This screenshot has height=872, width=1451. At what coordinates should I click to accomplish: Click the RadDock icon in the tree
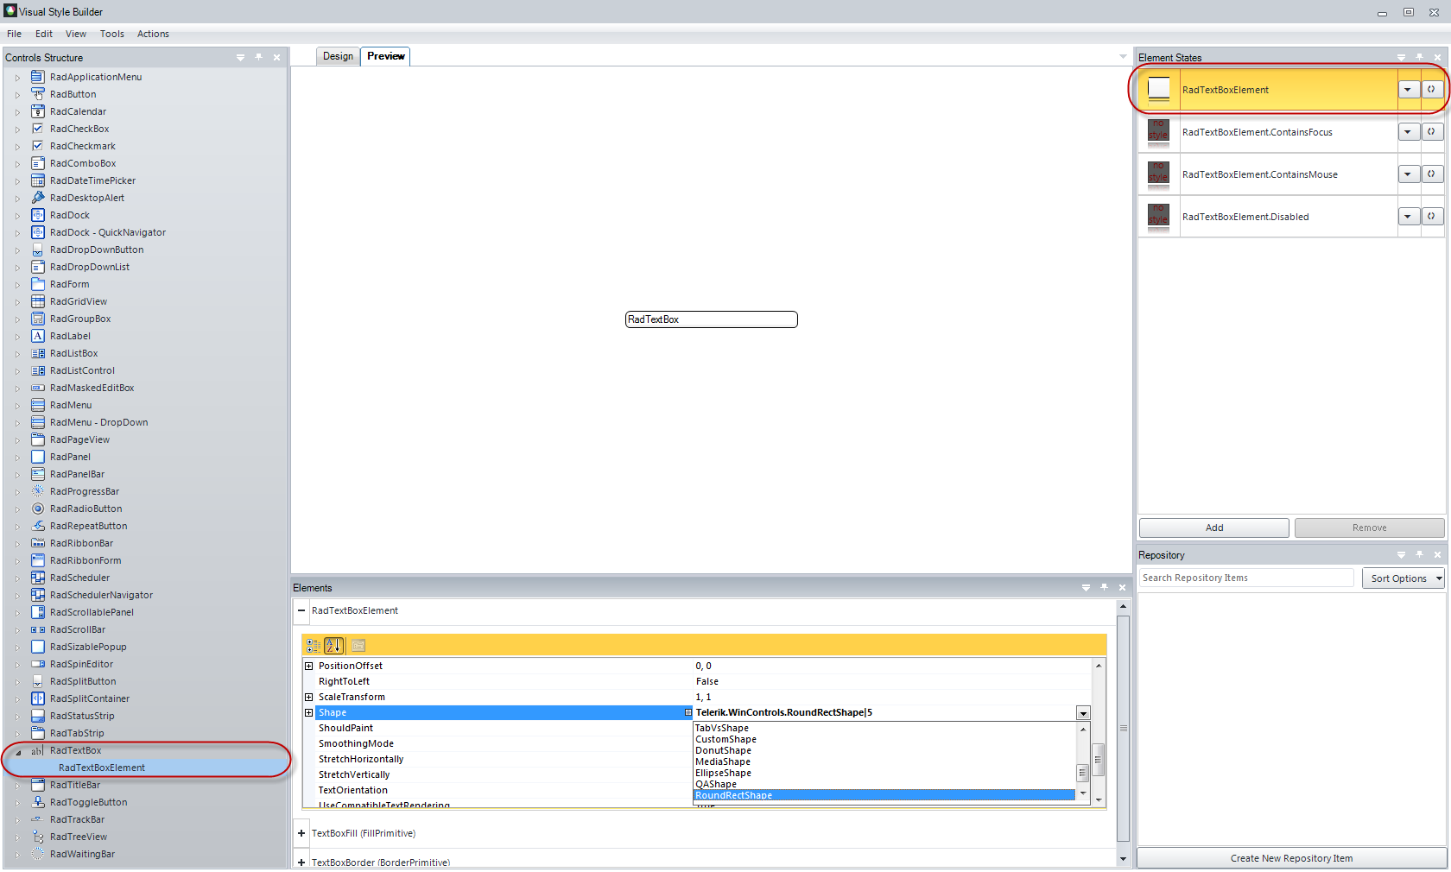pos(38,215)
